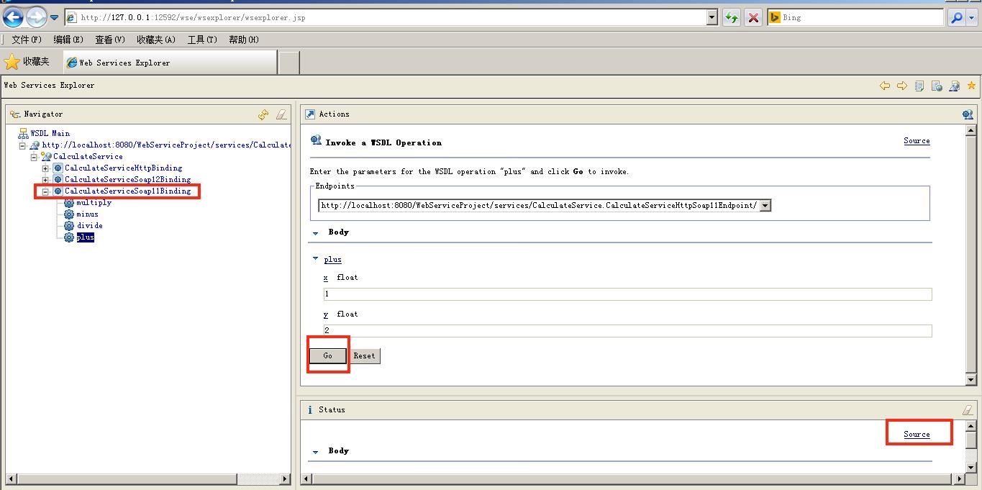982x490 pixels.
Task: Click the browser's red X stop button
Action: pyautogui.click(x=753, y=18)
